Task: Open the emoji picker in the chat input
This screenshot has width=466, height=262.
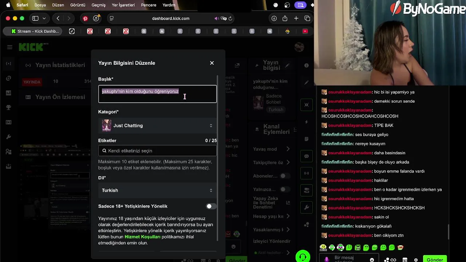Action: pos(372,260)
